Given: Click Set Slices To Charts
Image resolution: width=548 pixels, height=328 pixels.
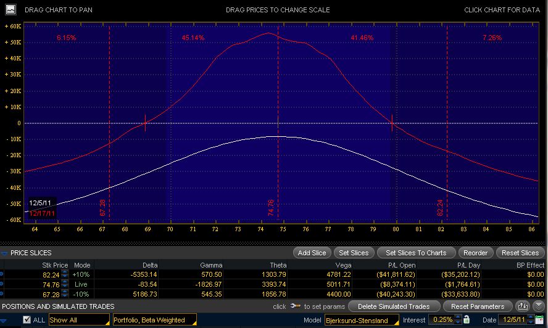Looking at the screenshot, I should point(416,253).
